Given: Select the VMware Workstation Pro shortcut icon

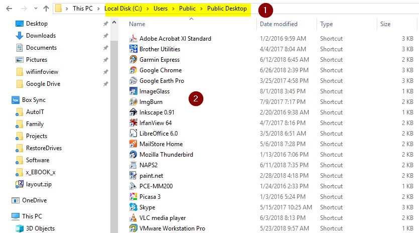Looking at the screenshot, I should pos(133,228).
